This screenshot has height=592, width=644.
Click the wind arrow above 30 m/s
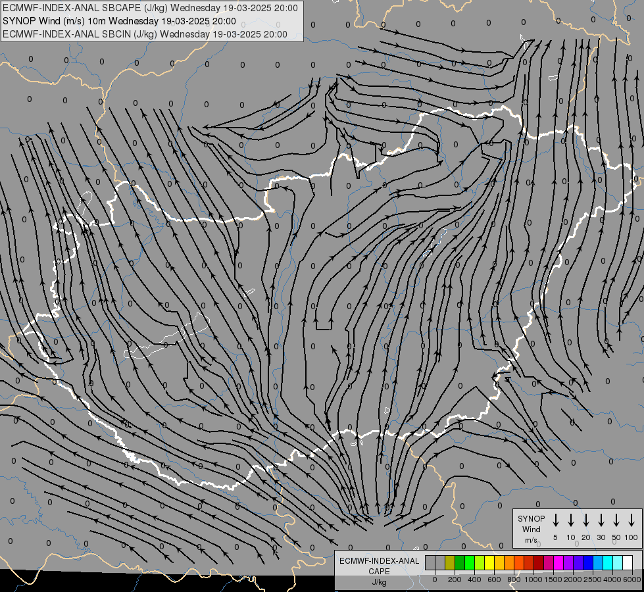click(x=601, y=520)
